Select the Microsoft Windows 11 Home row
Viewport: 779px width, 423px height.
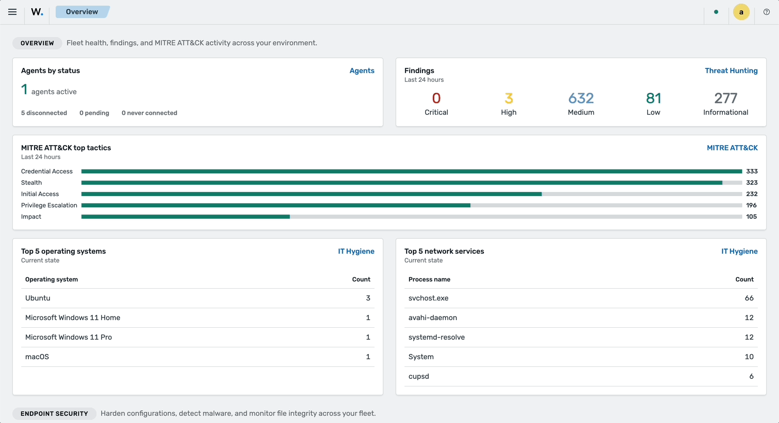[198, 318]
